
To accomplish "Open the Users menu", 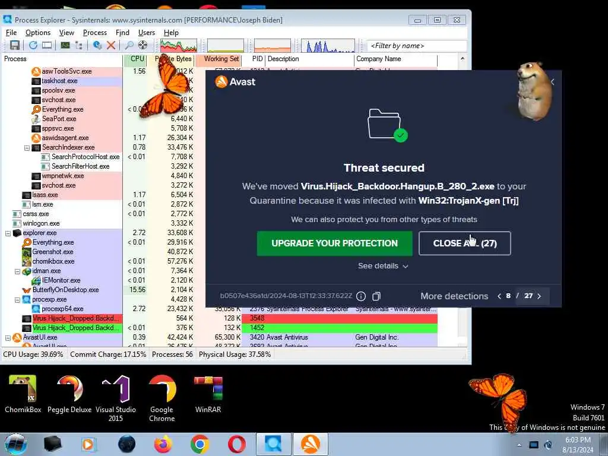I will [x=147, y=33].
